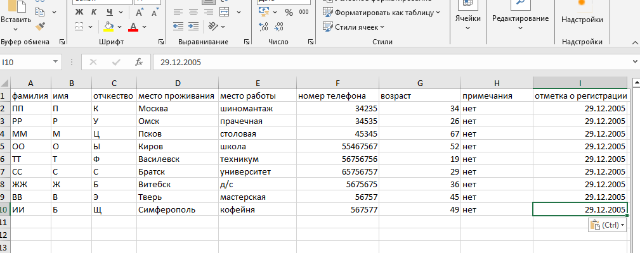Image resolution: width=640 pixels, height=253 pixels.
Task: Select column D header
Action: pyautogui.click(x=178, y=83)
